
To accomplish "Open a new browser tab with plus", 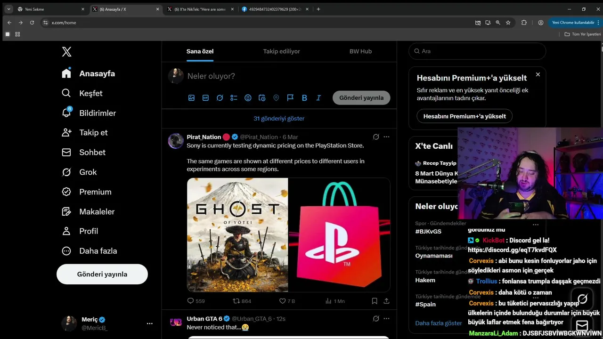I will click(318, 9).
